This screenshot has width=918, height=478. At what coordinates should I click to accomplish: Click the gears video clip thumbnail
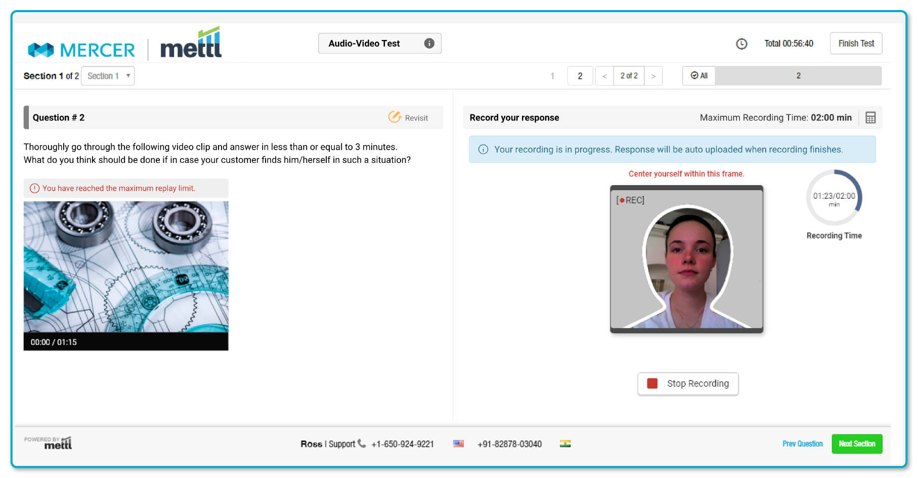(x=126, y=267)
